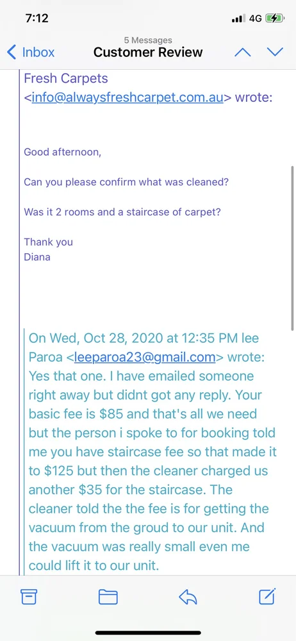This screenshot has height=641, width=296.
Task: Compose a new message via pencil icon
Action: tap(267, 597)
